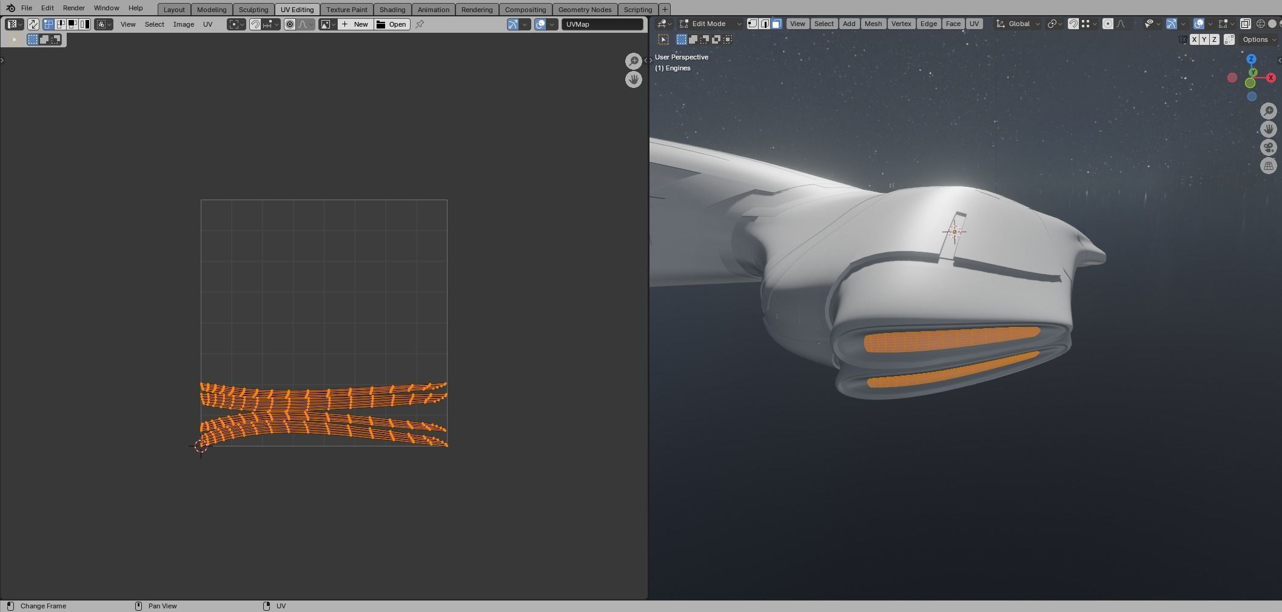
Task: Switch to the Geometry Nodes workspace tab
Action: [585, 10]
